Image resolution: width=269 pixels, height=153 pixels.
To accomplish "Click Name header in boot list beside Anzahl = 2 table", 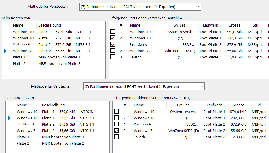I will tap(24, 25).
